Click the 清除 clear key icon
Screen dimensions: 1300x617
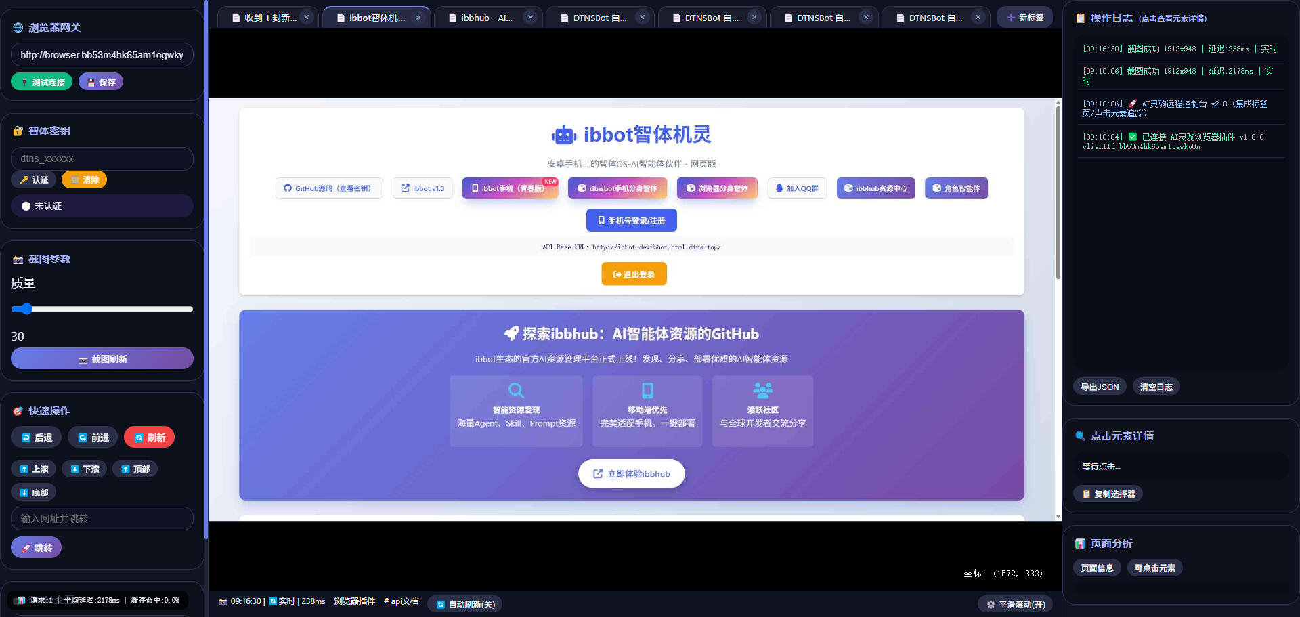[x=74, y=179]
